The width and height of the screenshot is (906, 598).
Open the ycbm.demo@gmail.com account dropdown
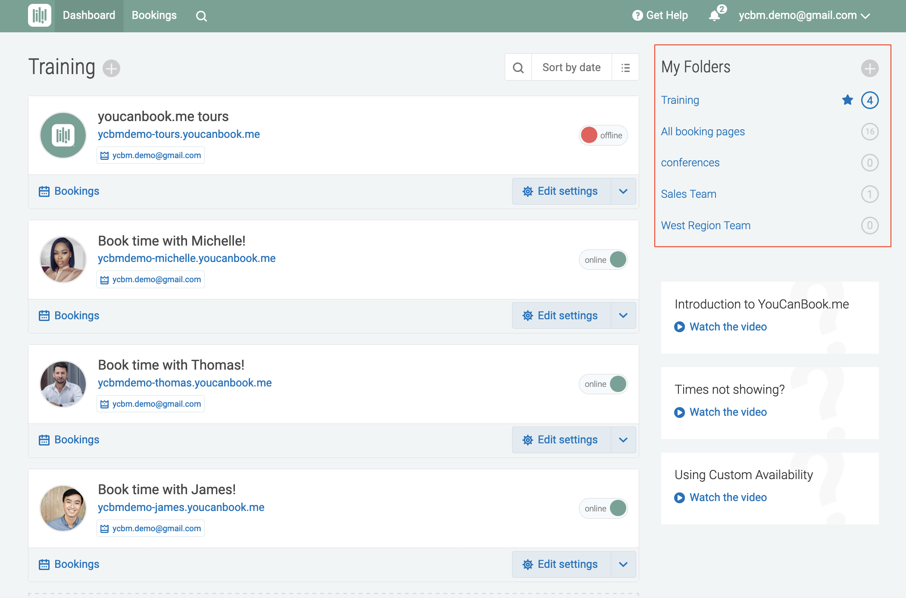(x=804, y=16)
